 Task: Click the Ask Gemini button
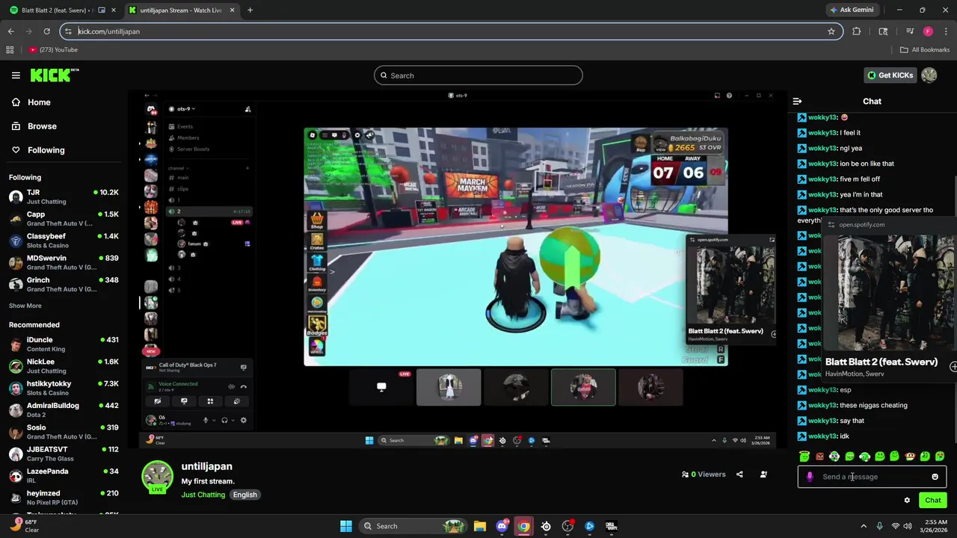(852, 10)
